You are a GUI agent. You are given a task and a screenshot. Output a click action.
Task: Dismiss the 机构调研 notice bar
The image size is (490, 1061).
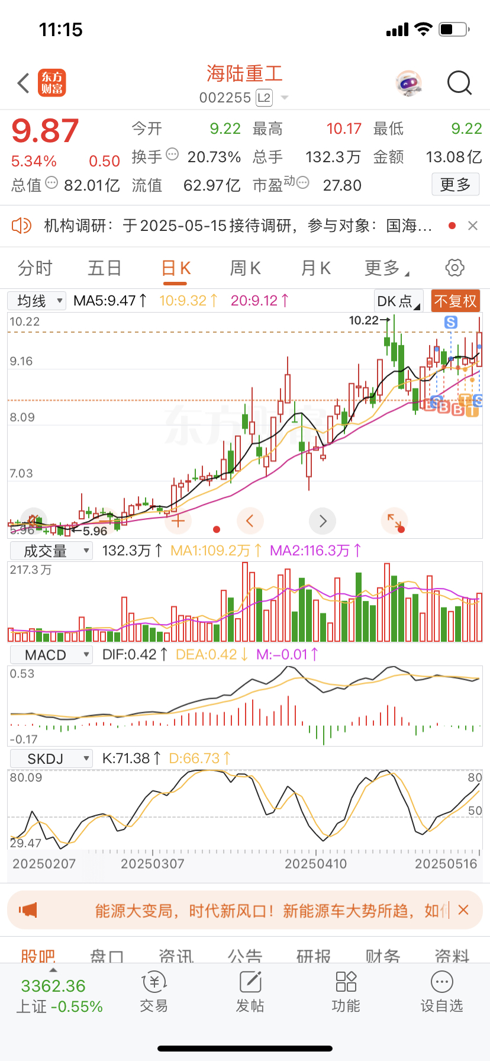pos(472,226)
